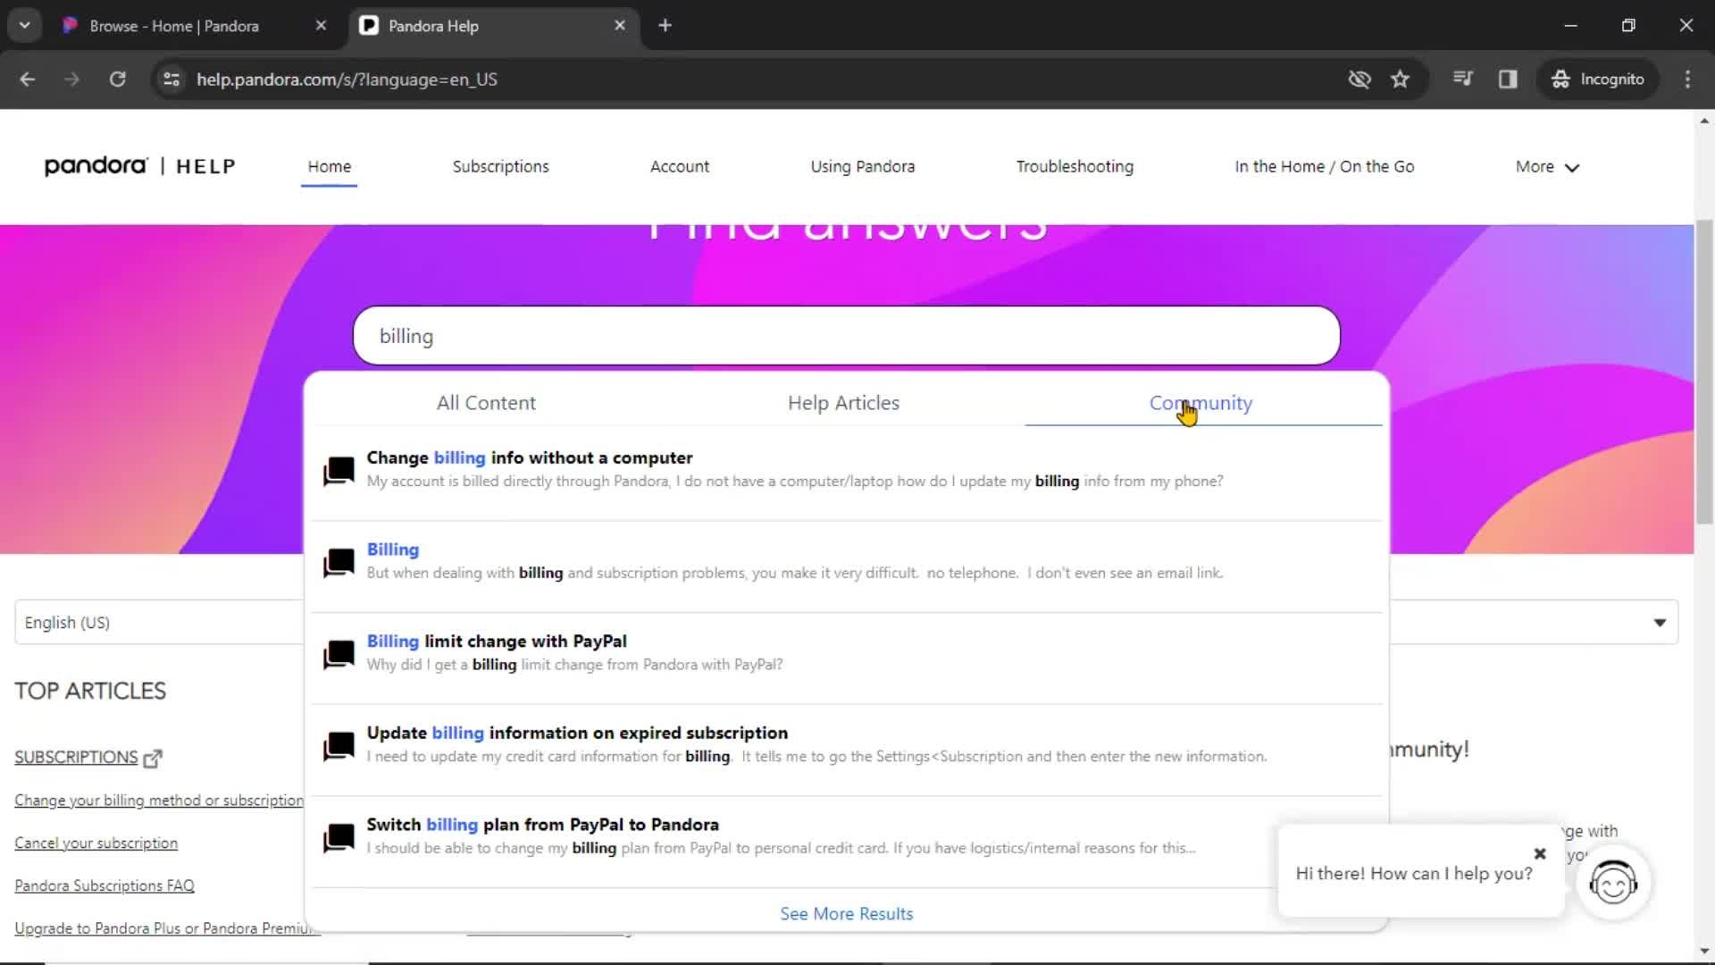Close the 'Pandora Help' tab
Image resolution: width=1715 pixels, height=965 pixels.
tap(620, 25)
